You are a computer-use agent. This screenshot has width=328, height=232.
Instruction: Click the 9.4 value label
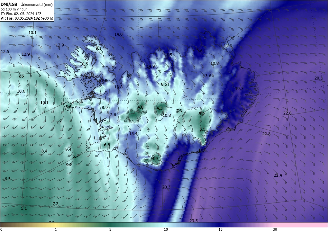69,150
